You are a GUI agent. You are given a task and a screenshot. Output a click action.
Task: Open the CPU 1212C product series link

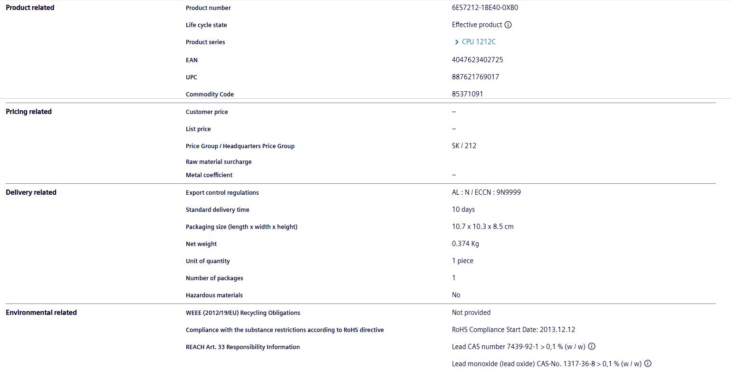(479, 42)
